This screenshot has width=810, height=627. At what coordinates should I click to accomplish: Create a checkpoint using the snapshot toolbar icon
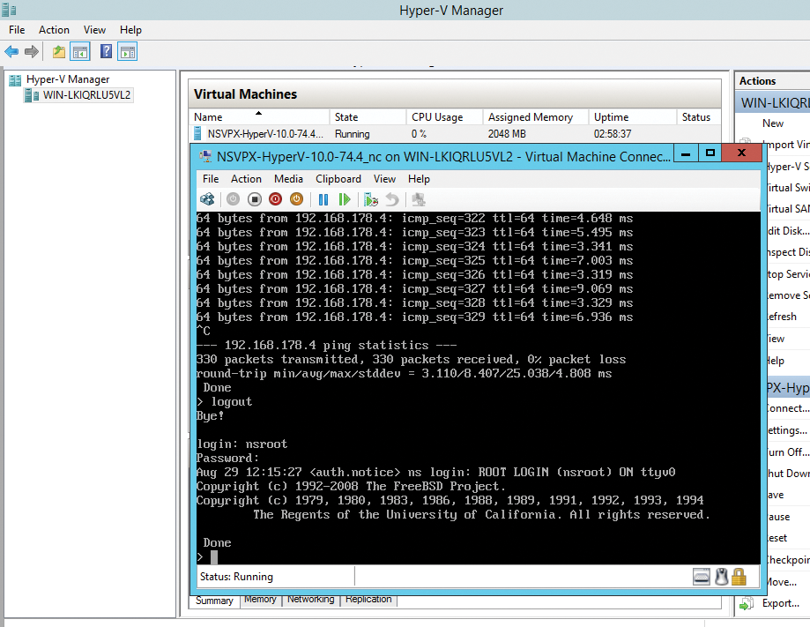pyautogui.click(x=370, y=199)
